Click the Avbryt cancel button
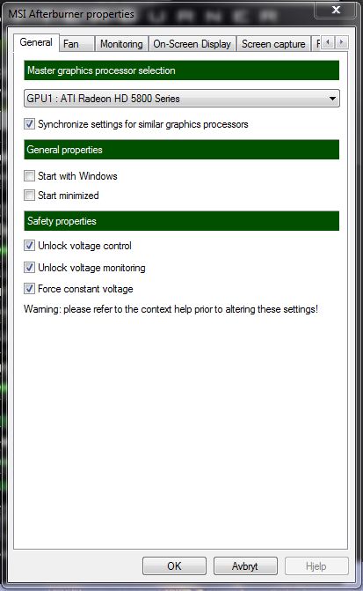The image size is (363, 591). pyautogui.click(x=245, y=565)
